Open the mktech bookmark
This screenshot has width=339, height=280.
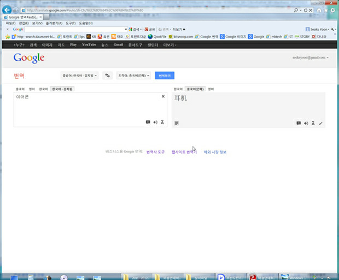(274, 37)
